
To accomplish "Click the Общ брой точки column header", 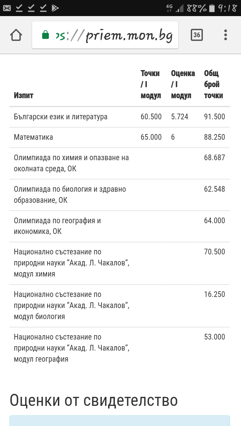I will coord(214,84).
